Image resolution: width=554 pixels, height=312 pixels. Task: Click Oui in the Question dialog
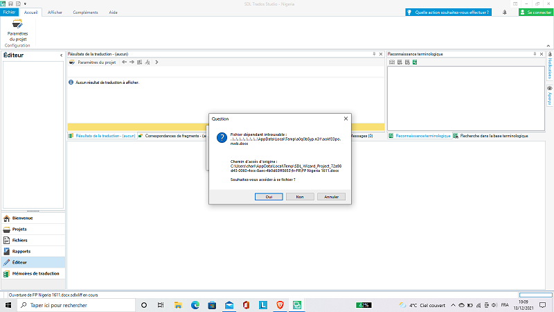coord(269,197)
